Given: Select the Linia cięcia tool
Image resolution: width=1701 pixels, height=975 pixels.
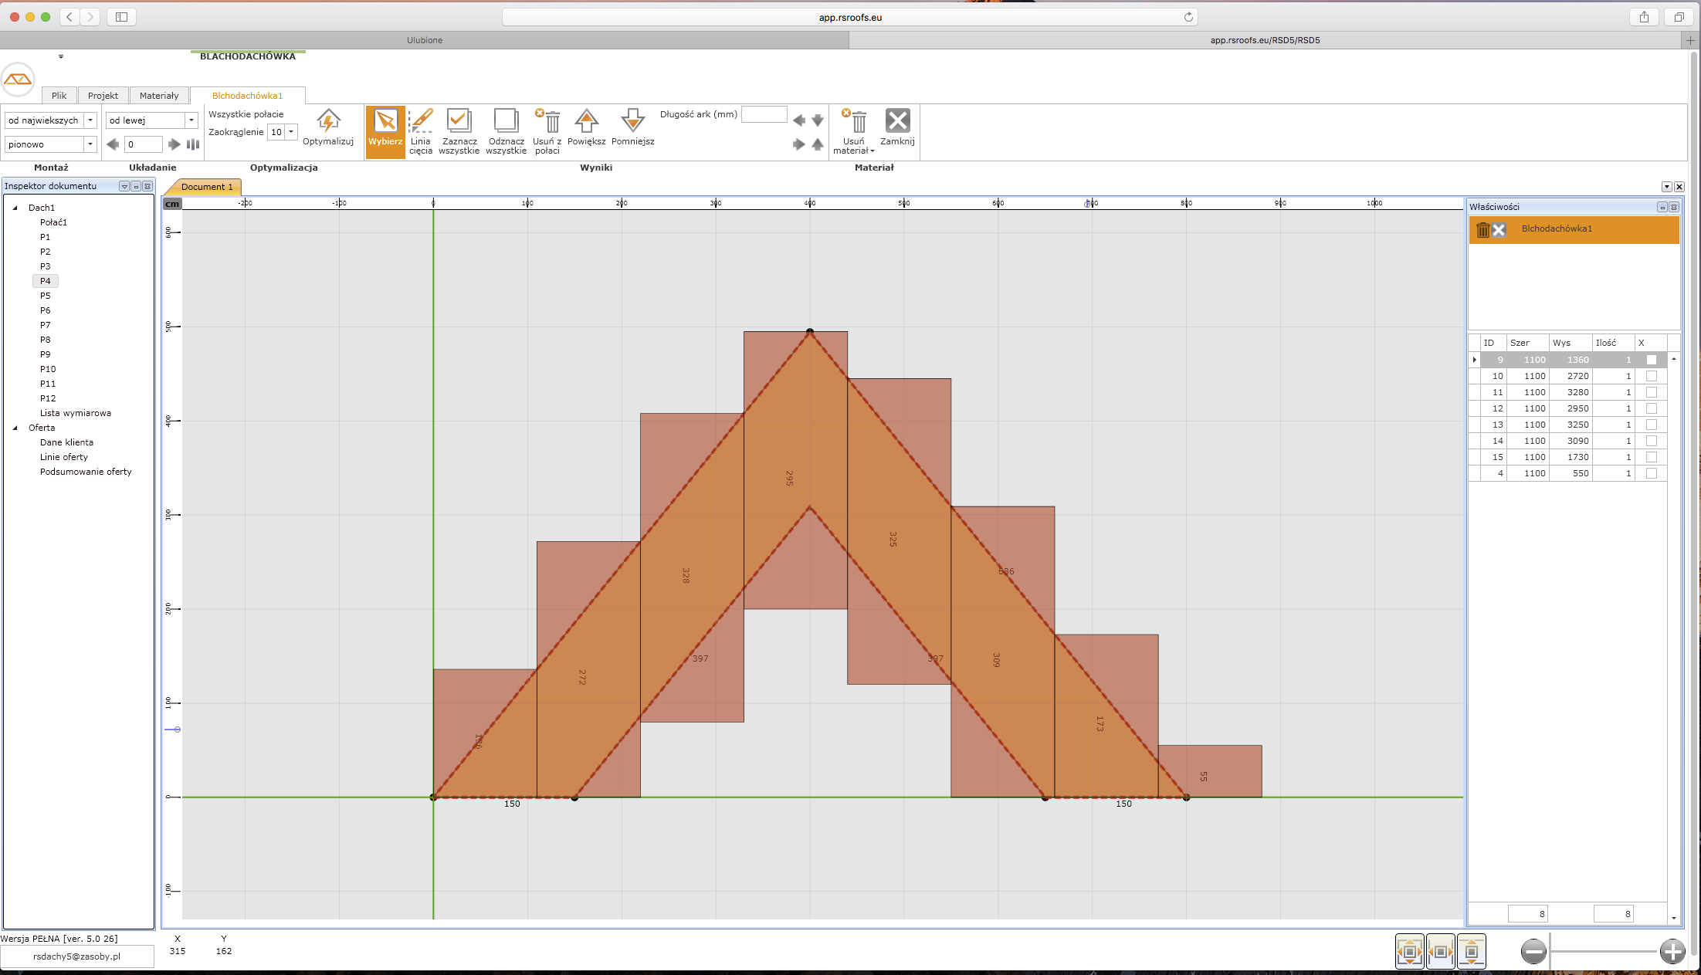Looking at the screenshot, I should pos(421,121).
